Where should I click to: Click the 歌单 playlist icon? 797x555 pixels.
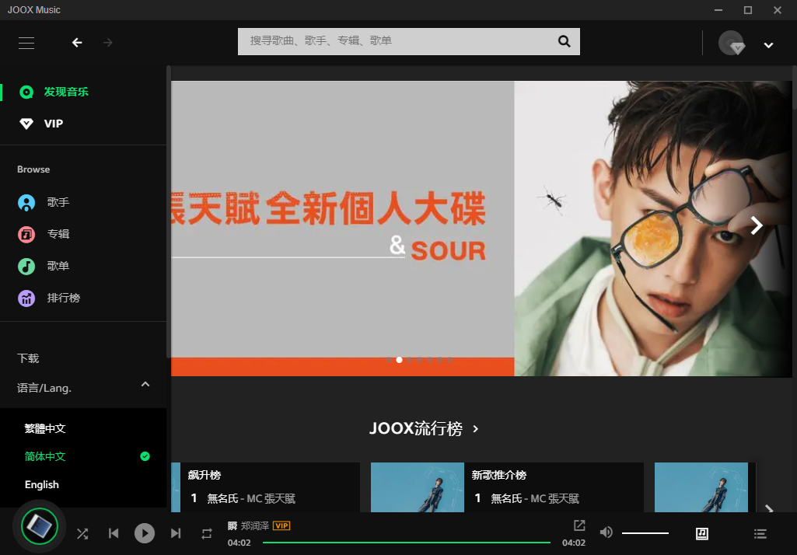click(26, 267)
